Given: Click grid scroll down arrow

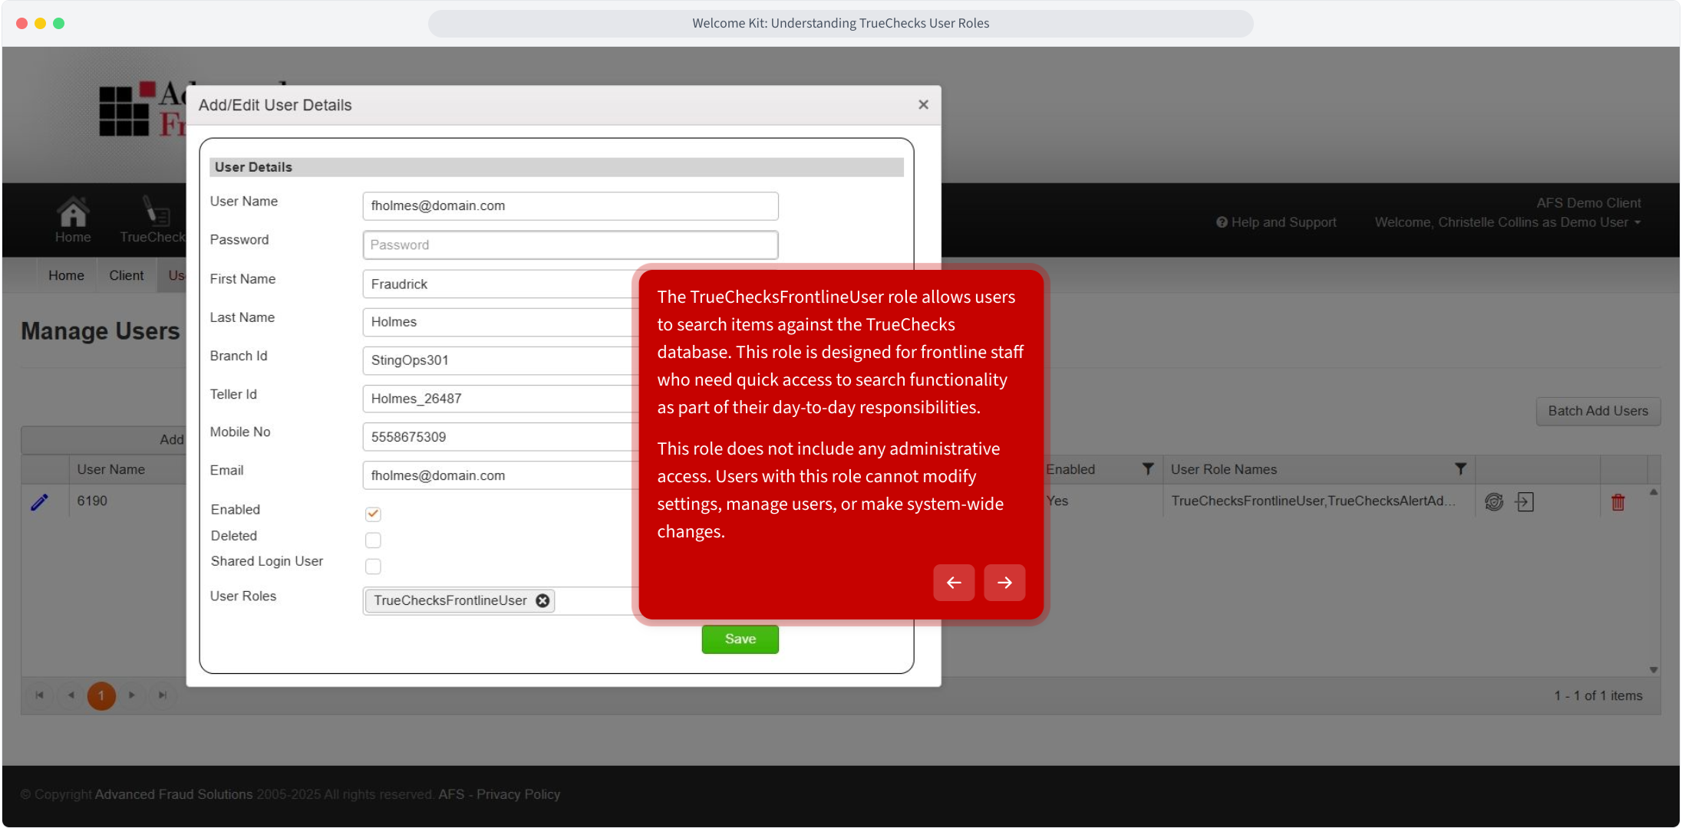Looking at the screenshot, I should tap(1654, 669).
